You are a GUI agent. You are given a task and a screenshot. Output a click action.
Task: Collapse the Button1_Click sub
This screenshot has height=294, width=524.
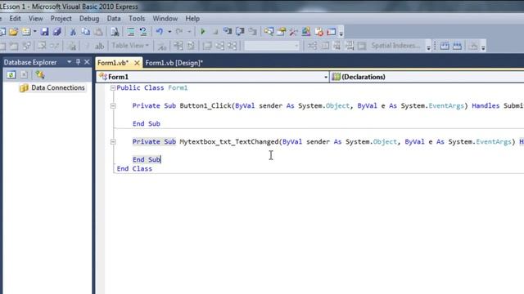(x=113, y=106)
